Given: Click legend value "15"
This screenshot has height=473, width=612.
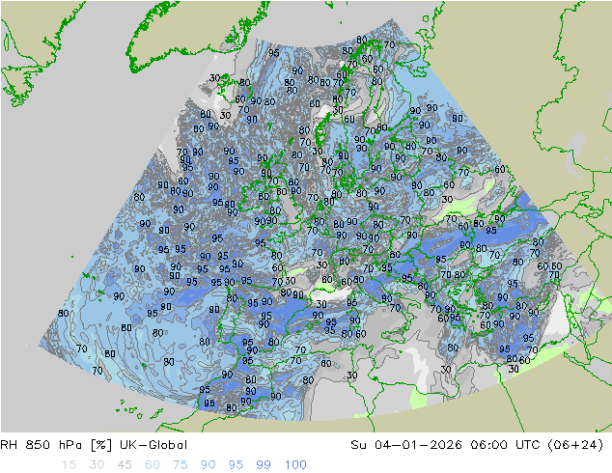Looking at the screenshot, I should tap(69, 465).
